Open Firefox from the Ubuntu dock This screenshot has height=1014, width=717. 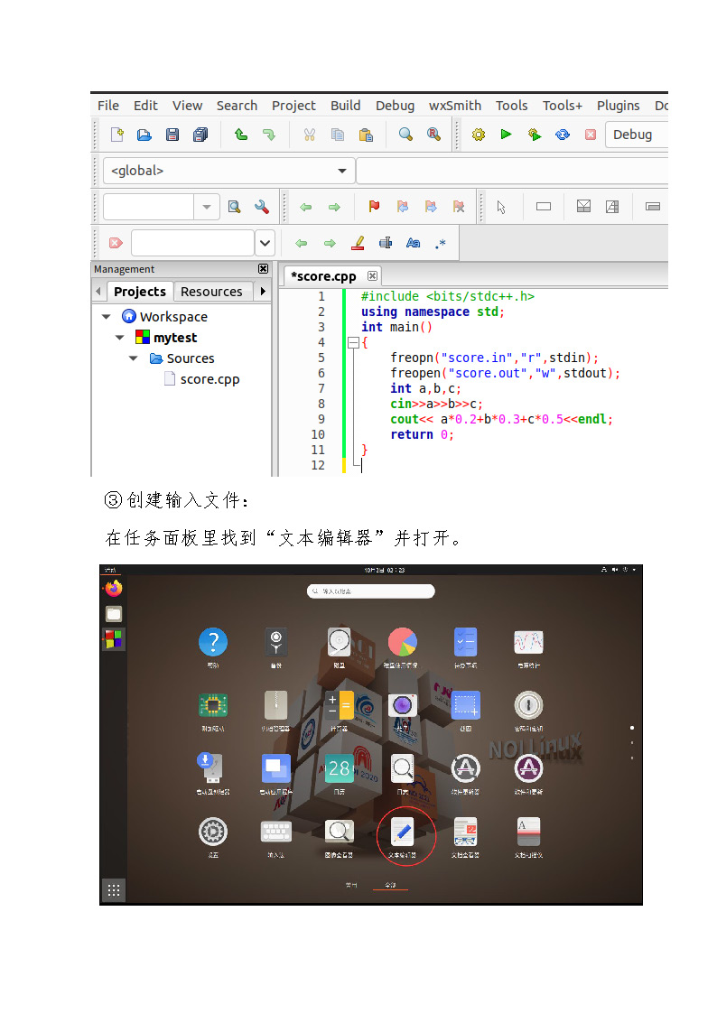coord(114,589)
